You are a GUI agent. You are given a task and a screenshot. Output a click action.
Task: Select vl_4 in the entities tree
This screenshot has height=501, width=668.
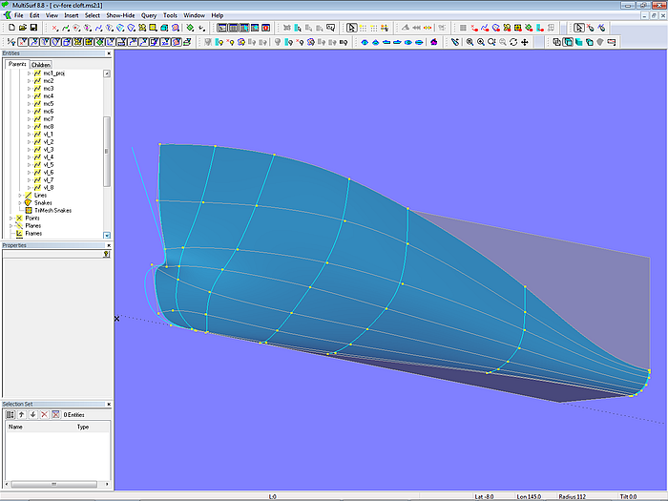click(48, 157)
